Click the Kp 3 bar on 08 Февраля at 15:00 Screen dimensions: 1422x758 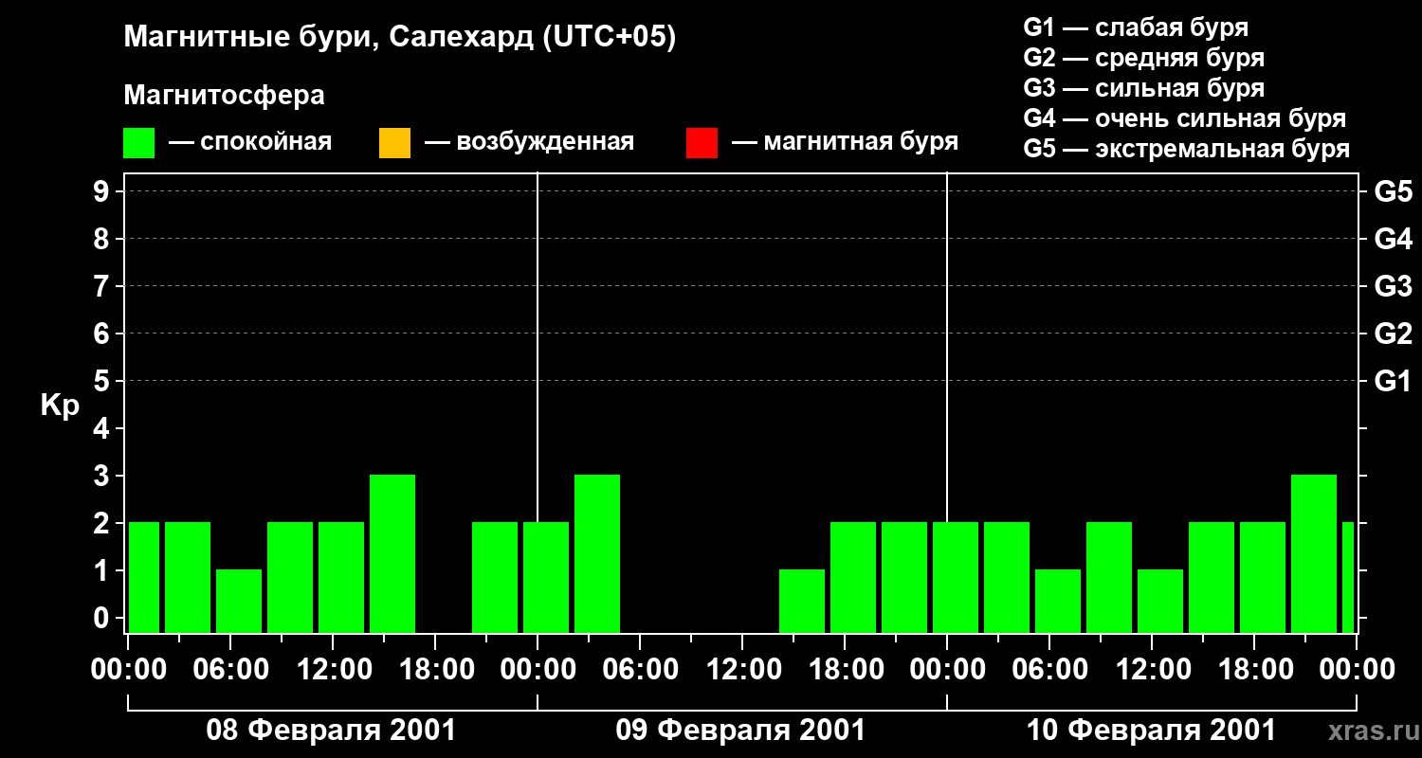tap(392, 553)
